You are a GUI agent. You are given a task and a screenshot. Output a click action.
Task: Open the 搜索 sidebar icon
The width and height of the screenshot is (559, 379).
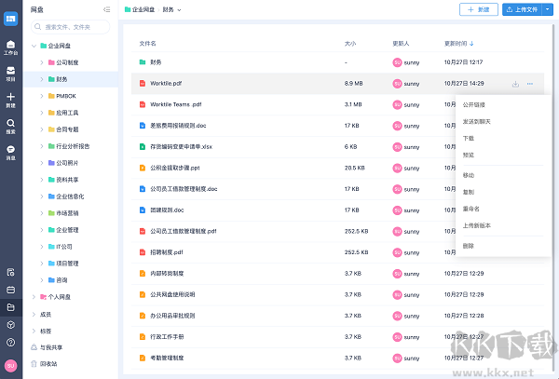(10, 126)
